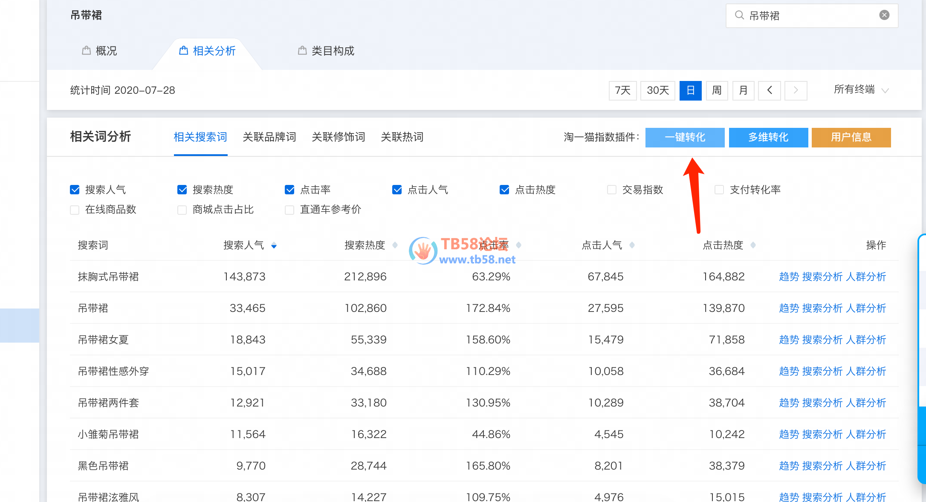Switch to 关联品牌词 sub-tab
Viewport: 926px width, 502px height.
point(269,137)
